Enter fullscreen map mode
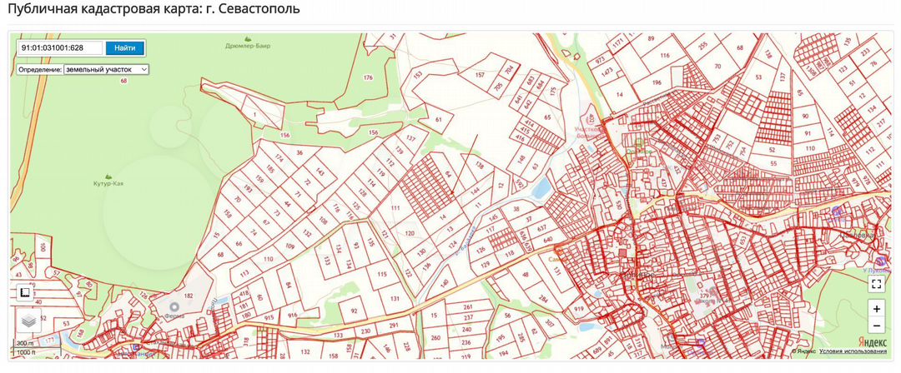The image size is (901, 373). 876,284
